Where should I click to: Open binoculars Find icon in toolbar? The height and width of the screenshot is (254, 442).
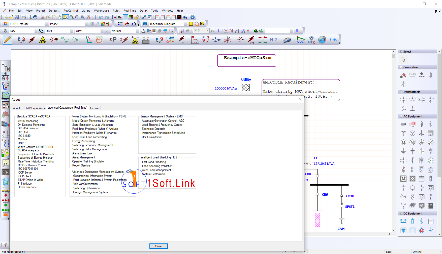[x=185, y=17]
